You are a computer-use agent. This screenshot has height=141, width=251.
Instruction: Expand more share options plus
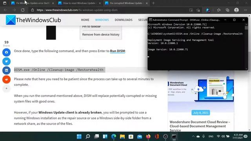[x=6, y=88]
